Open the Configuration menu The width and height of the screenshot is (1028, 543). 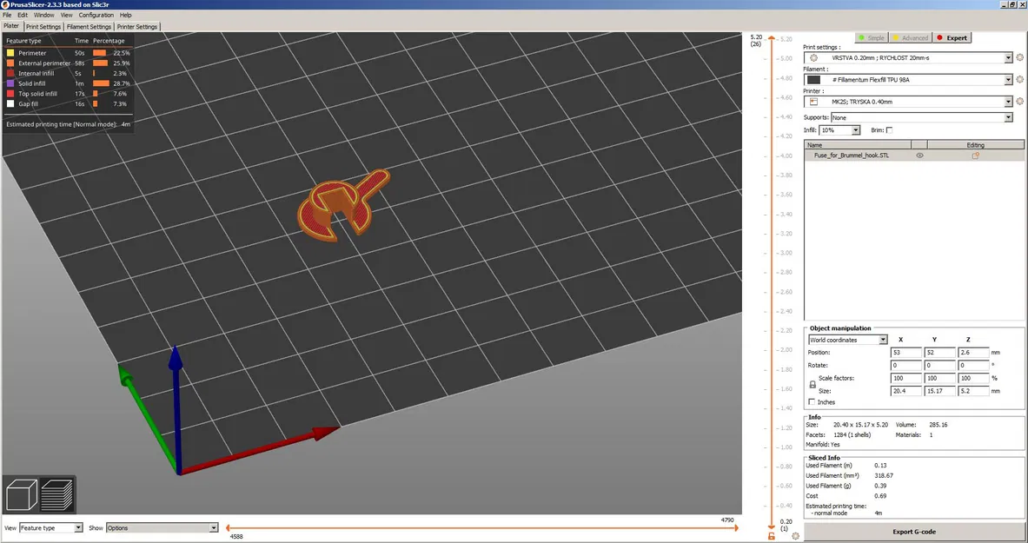[96, 15]
